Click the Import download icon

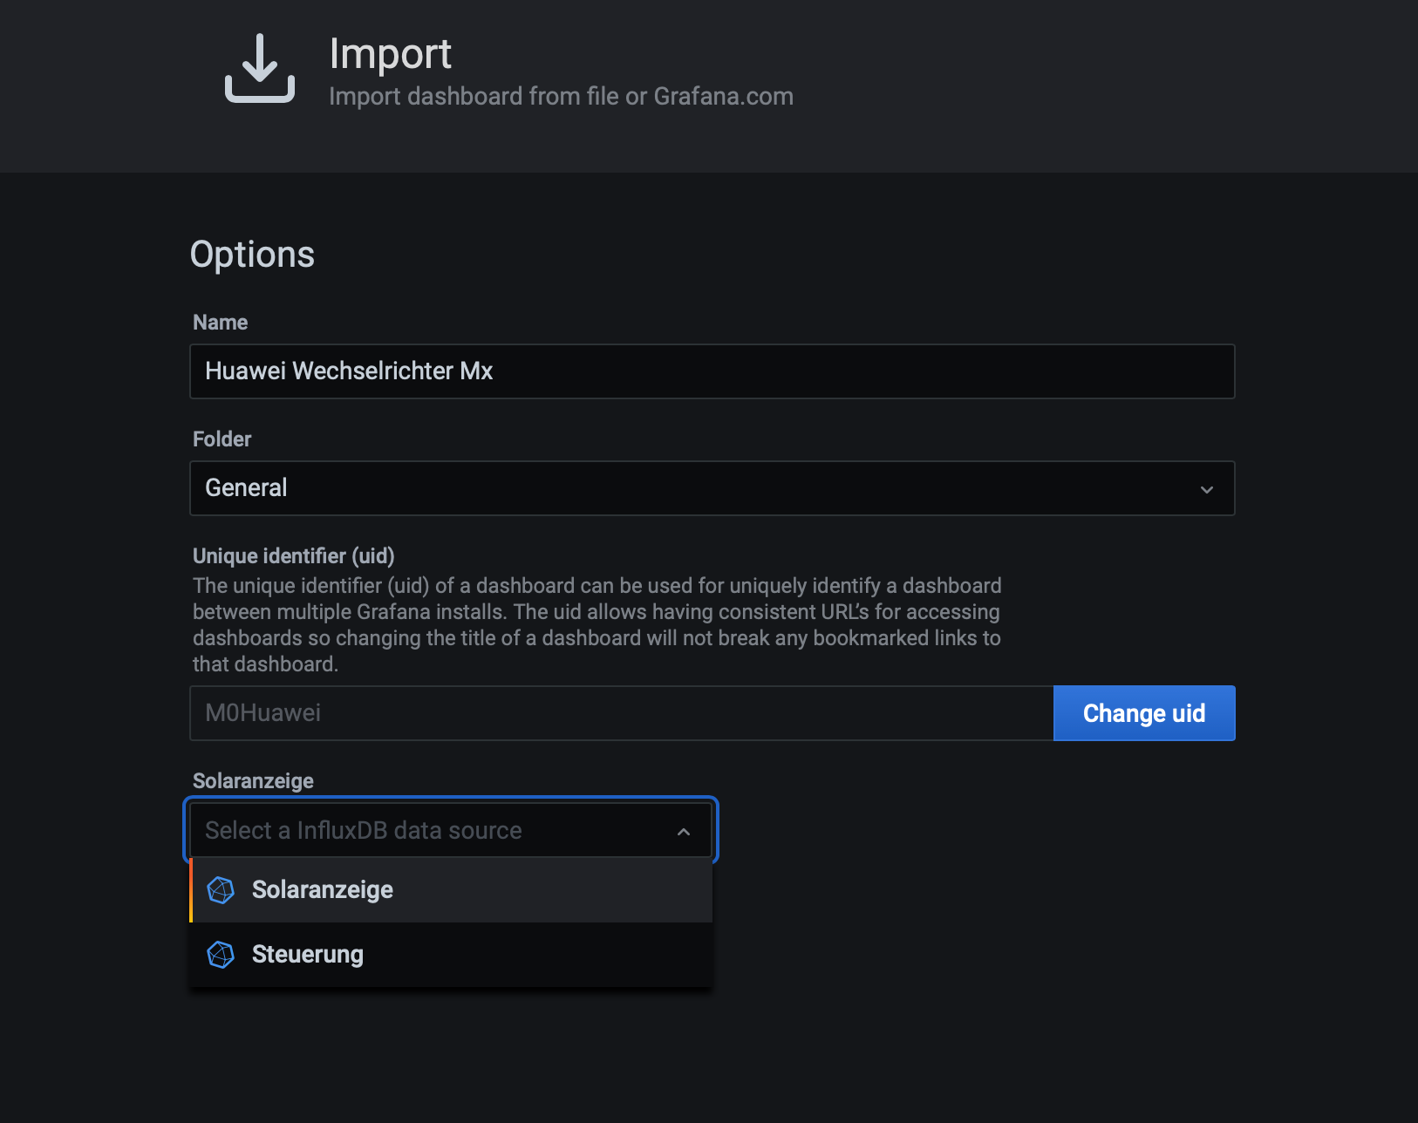(260, 69)
